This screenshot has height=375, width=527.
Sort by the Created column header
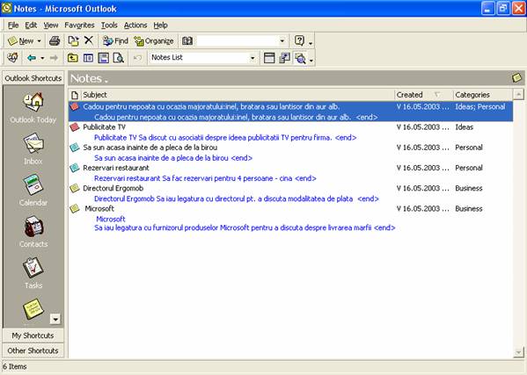pyautogui.click(x=423, y=95)
